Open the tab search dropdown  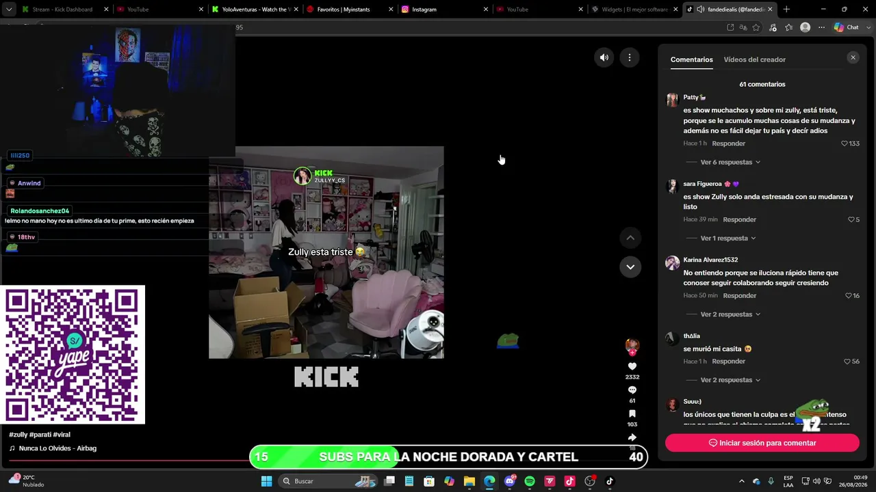(x=9, y=10)
